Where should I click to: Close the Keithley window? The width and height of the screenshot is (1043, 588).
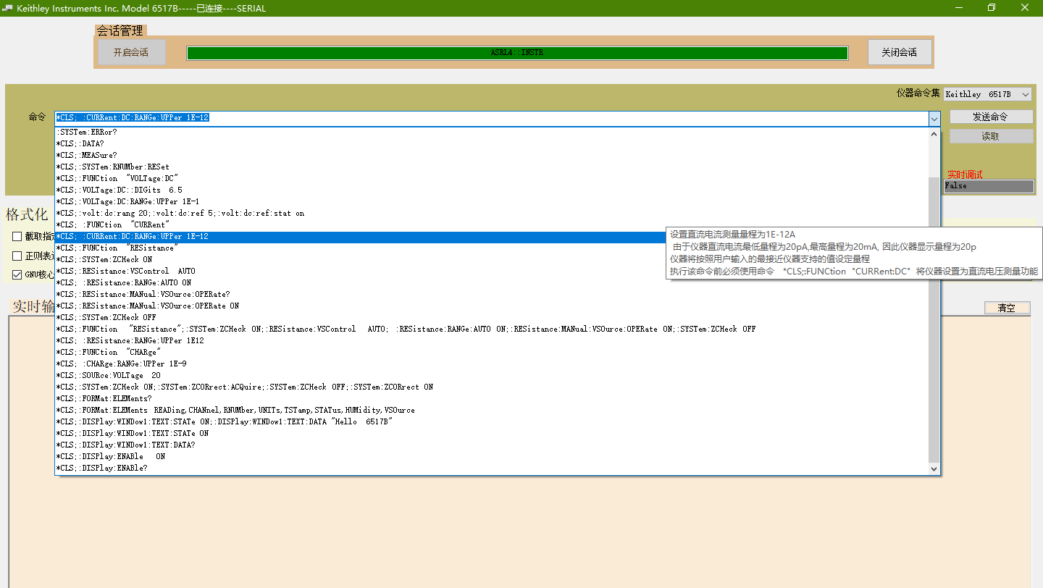point(1025,8)
